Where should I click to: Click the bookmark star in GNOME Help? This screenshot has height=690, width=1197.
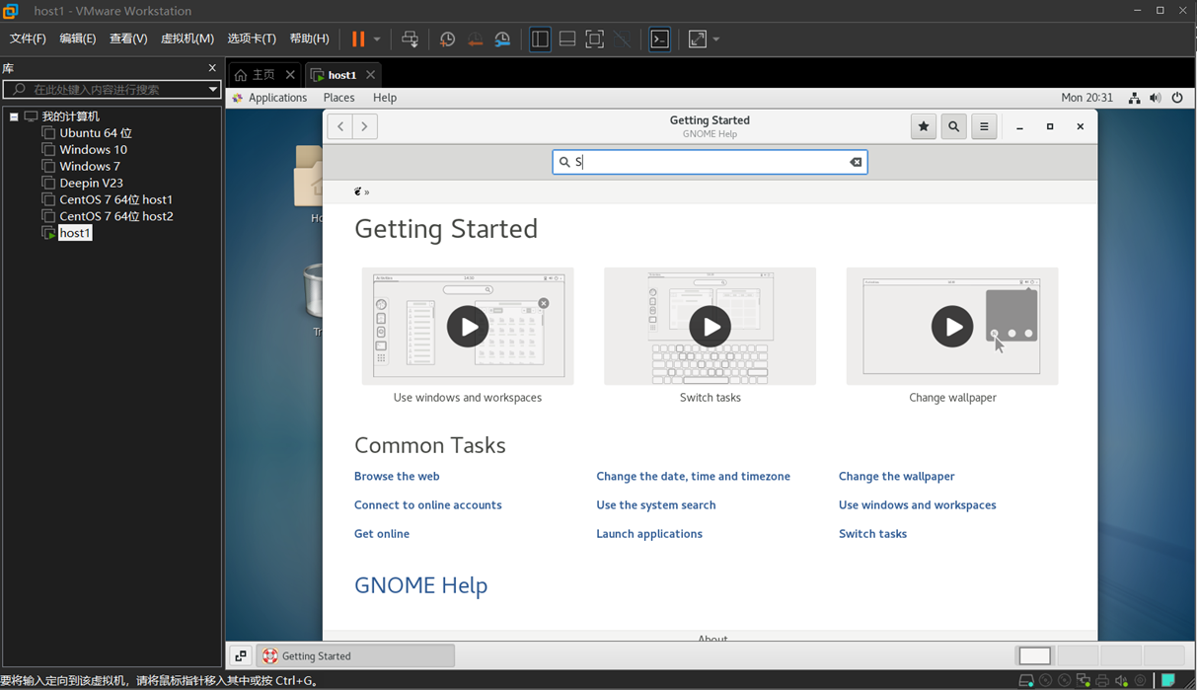point(924,126)
